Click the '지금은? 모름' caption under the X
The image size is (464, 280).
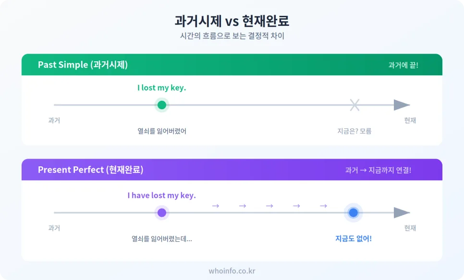pyautogui.click(x=354, y=131)
